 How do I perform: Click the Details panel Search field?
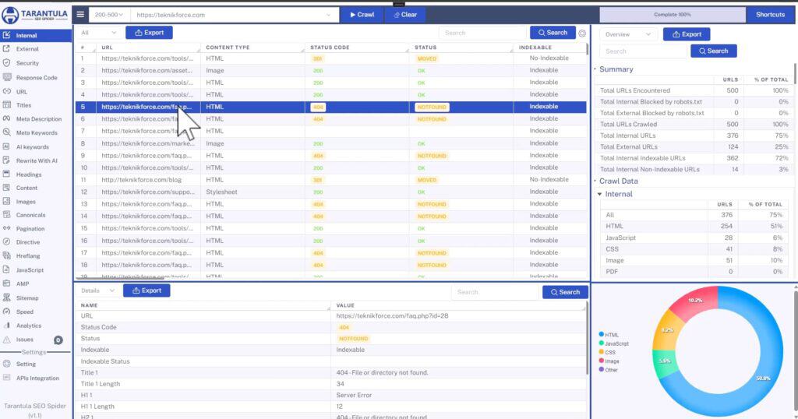[495, 292]
